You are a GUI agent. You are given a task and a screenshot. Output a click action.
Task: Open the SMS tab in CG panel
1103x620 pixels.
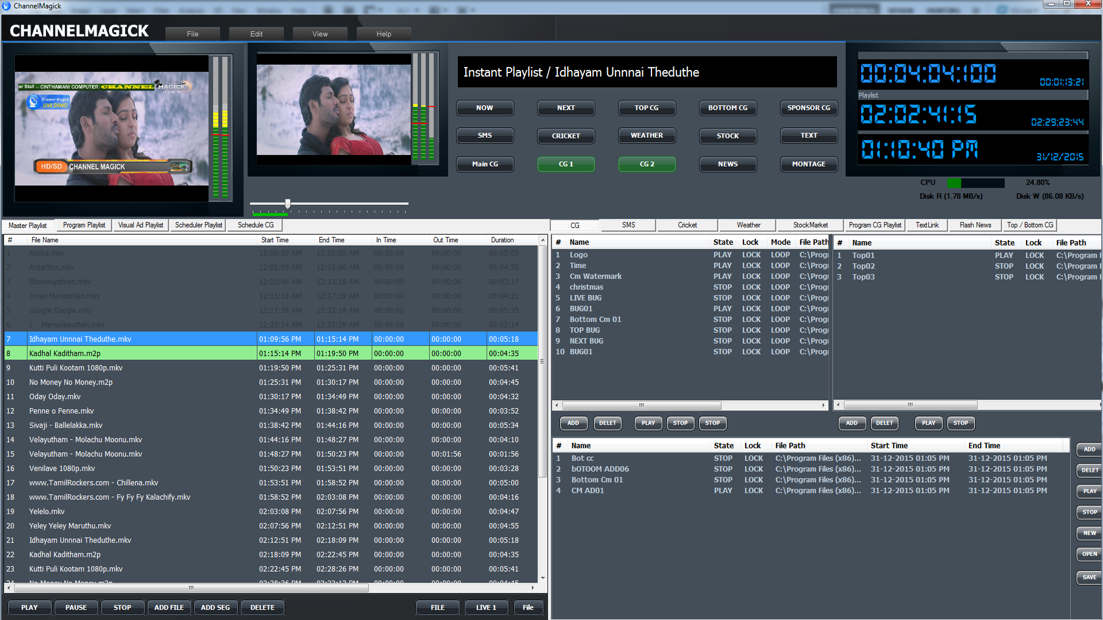(628, 225)
